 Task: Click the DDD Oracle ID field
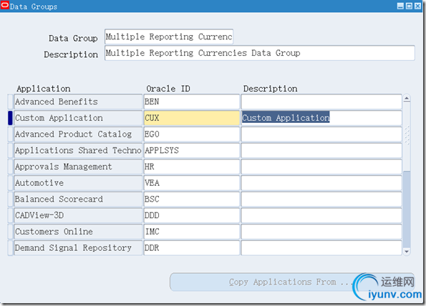[x=192, y=216]
